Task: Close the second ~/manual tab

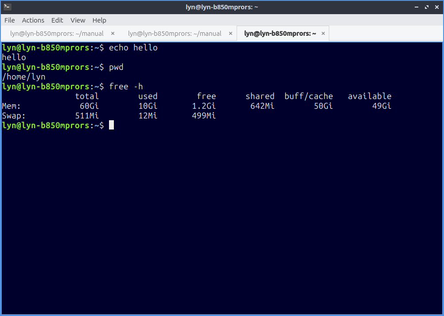Action: click(x=230, y=33)
